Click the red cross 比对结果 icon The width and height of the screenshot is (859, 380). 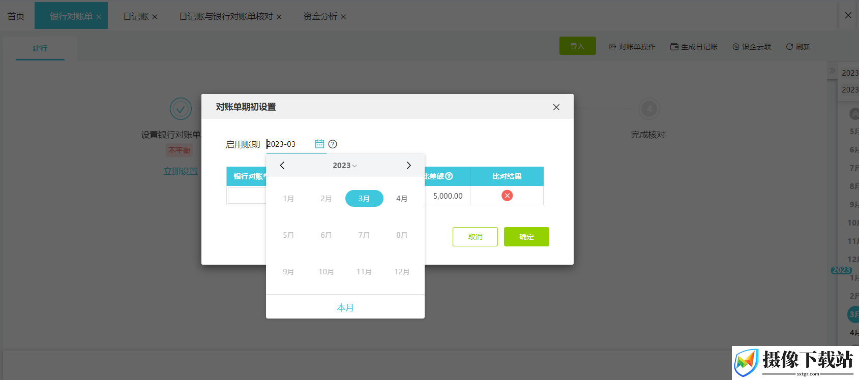click(507, 196)
